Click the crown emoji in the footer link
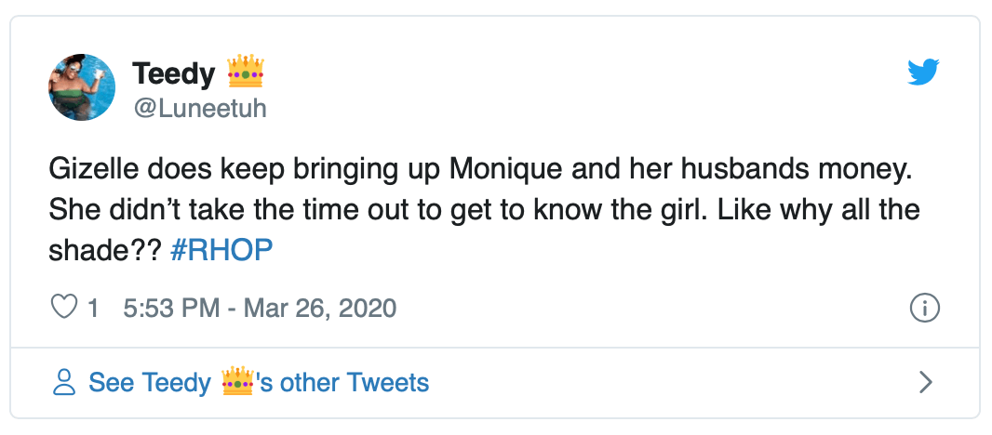Image resolution: width=992 pixels, height=435 pixels. 238,382
